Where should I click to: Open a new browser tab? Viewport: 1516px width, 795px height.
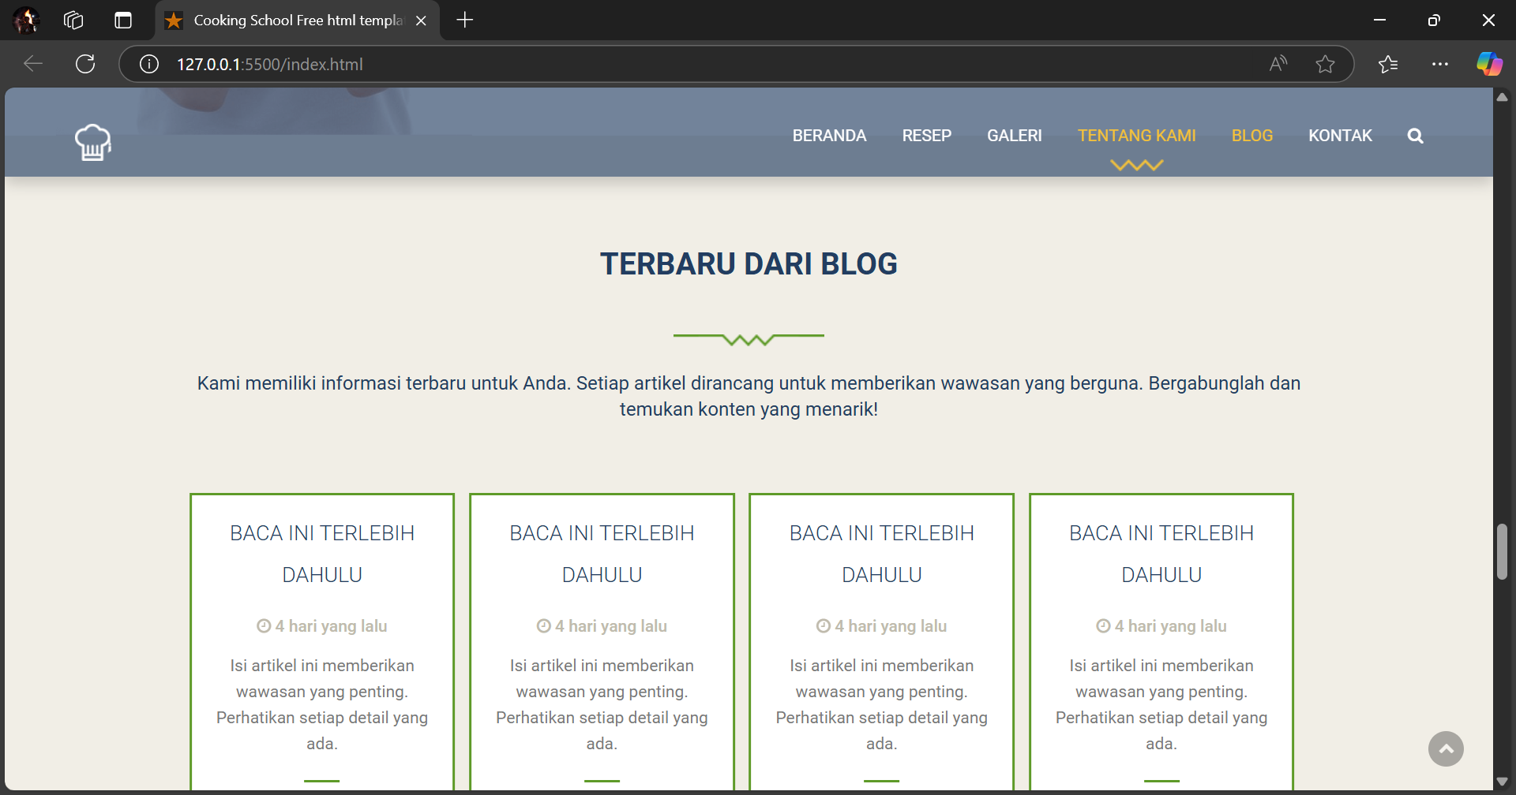(x=465, y=21)
